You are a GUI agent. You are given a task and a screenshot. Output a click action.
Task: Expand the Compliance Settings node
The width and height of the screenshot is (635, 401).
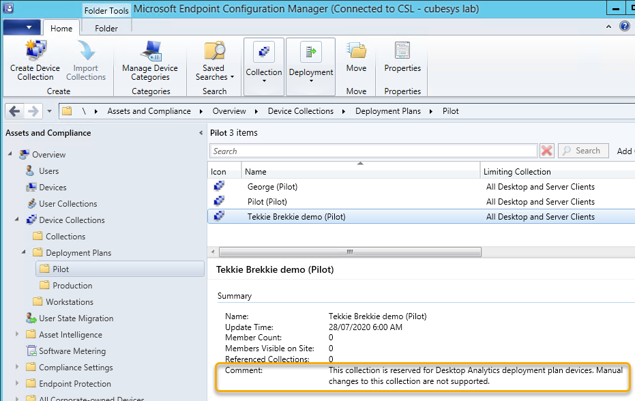point(18,368)
